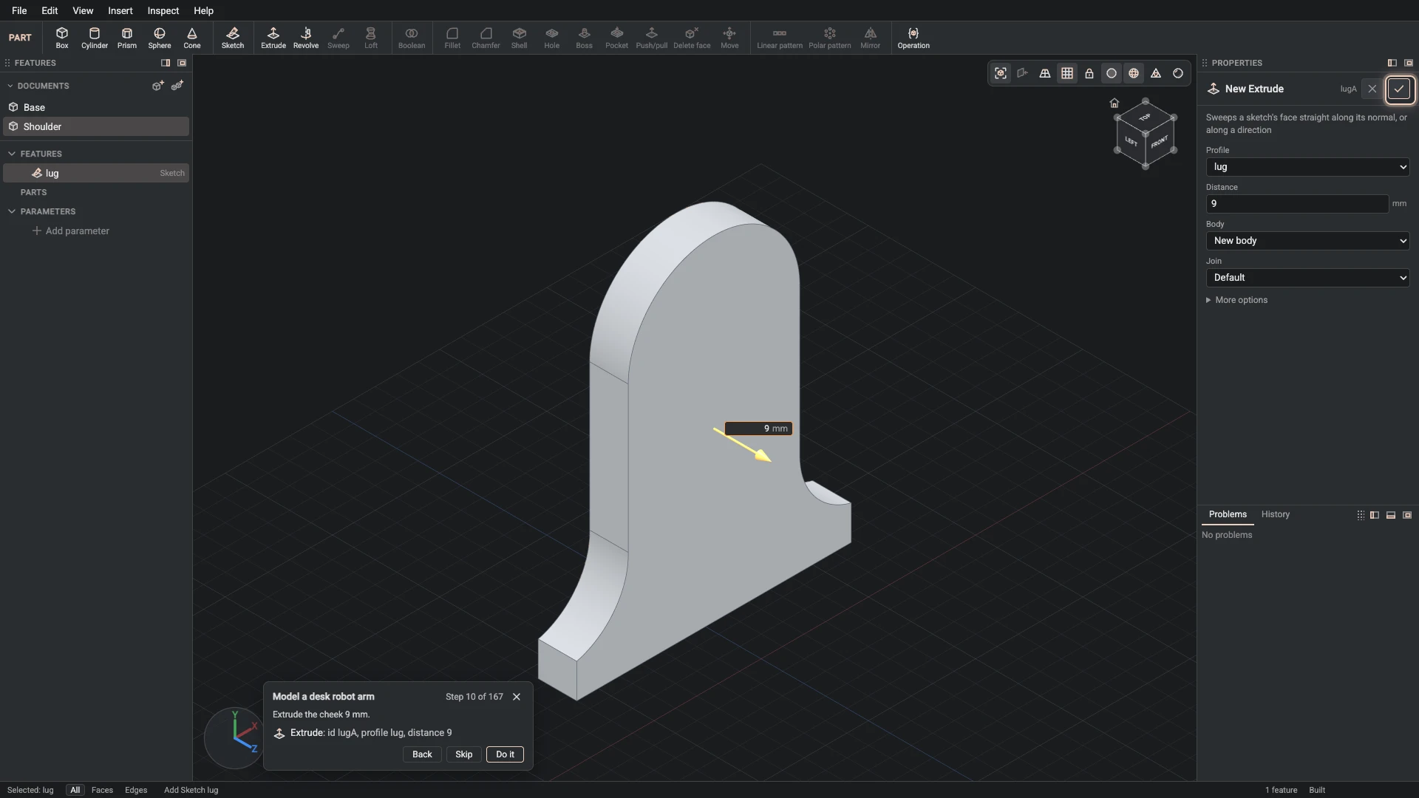Expand More options in Properties

(1236, 300)
